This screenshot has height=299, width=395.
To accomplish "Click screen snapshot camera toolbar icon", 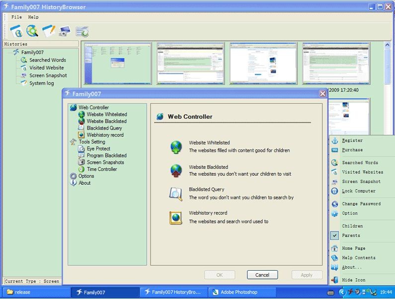I will [65, 31].
